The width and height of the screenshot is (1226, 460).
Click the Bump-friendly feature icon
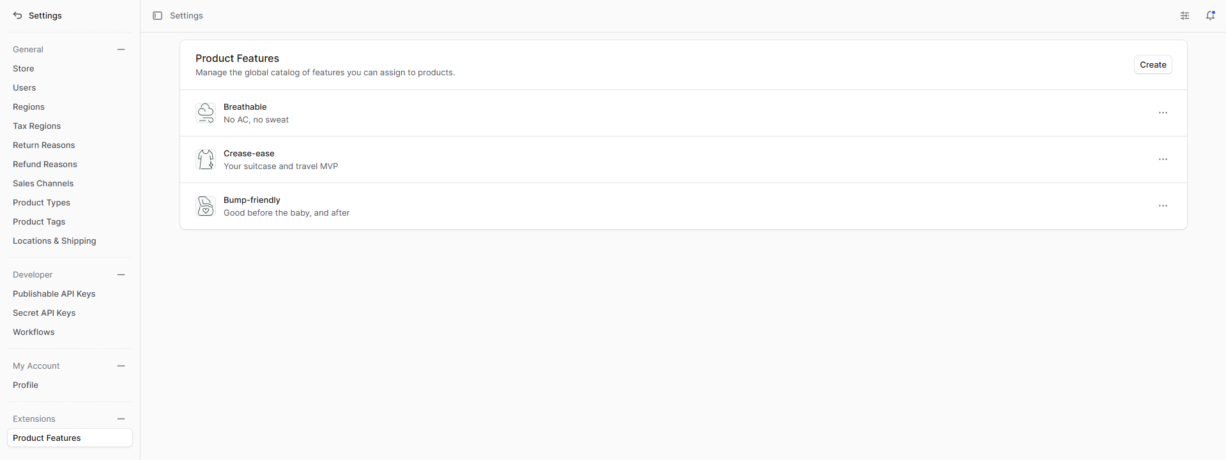[x=206, y=206]
